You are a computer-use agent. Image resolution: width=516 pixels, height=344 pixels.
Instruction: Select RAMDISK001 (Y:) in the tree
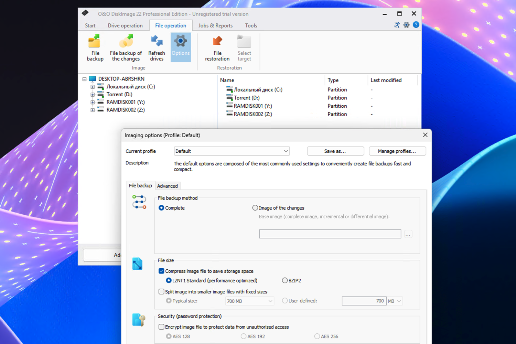point(126,102)
